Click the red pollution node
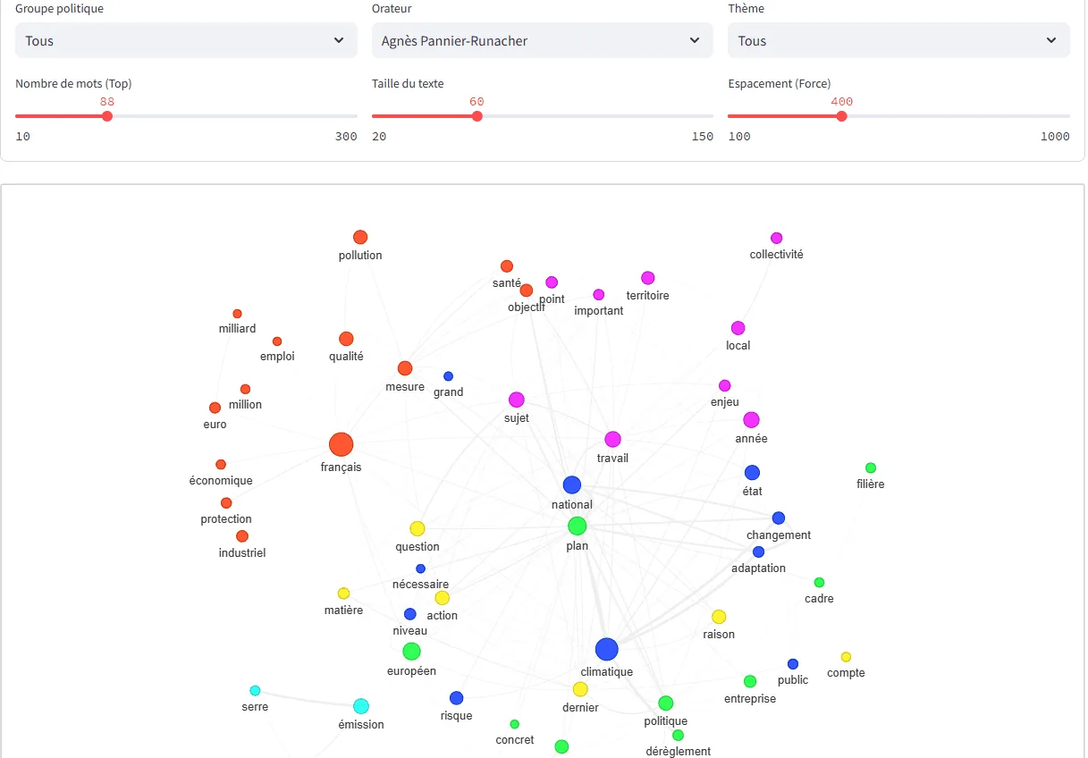 pos(360,237)
